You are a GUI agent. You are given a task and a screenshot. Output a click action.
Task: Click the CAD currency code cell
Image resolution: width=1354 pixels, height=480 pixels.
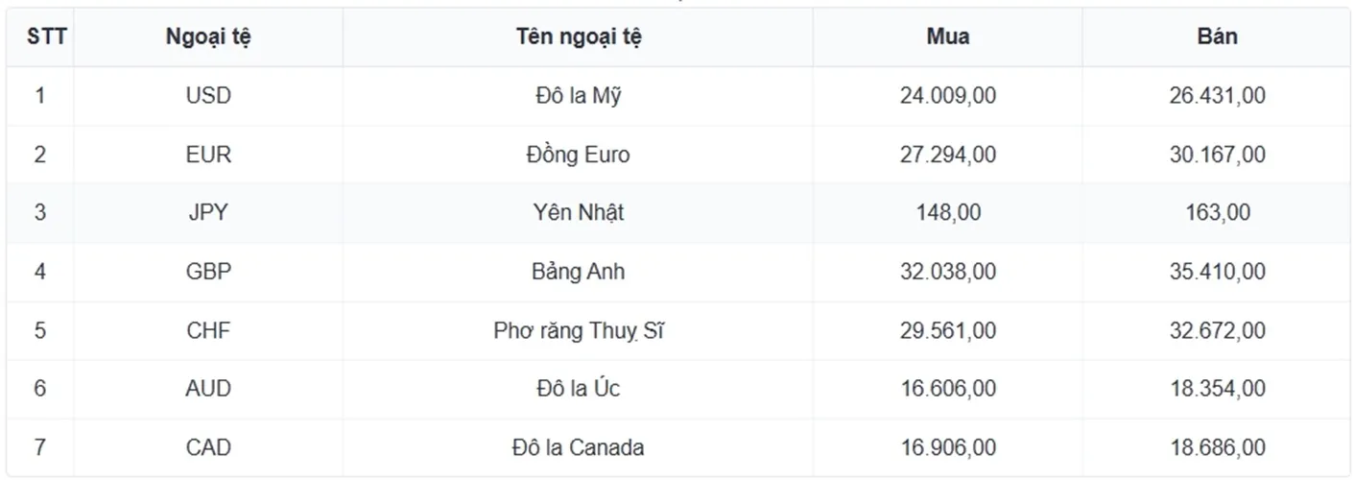pyautogui.click(x=208, y=447)
